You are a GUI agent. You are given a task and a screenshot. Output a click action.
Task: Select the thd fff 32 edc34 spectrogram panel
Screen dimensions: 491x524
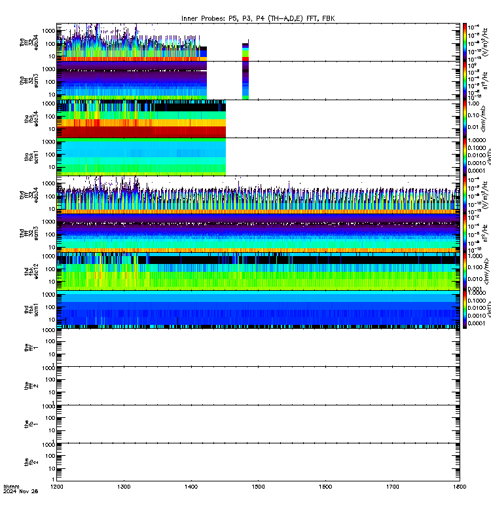(258, 195)
